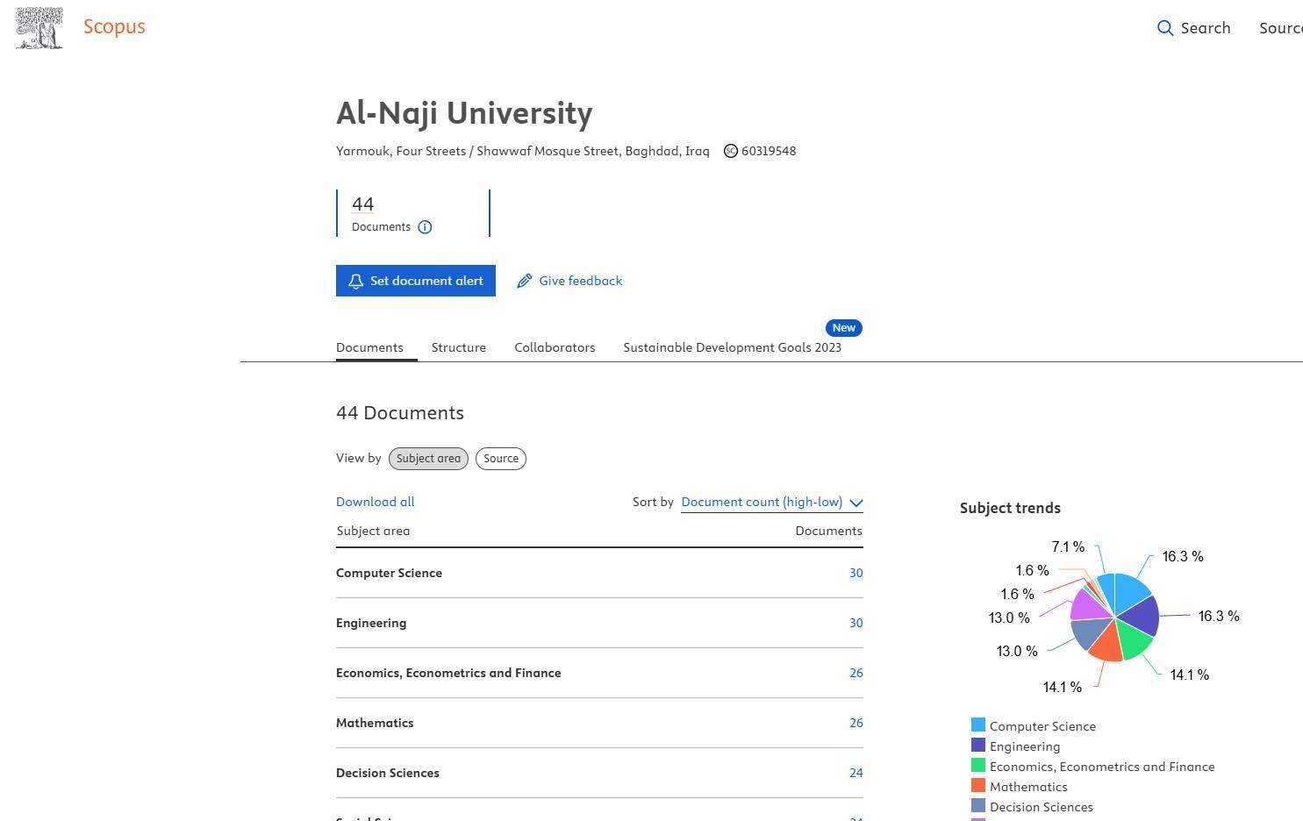Click the bell icon on alert button
Screen dimensions: 1303x821
[355, 282]
